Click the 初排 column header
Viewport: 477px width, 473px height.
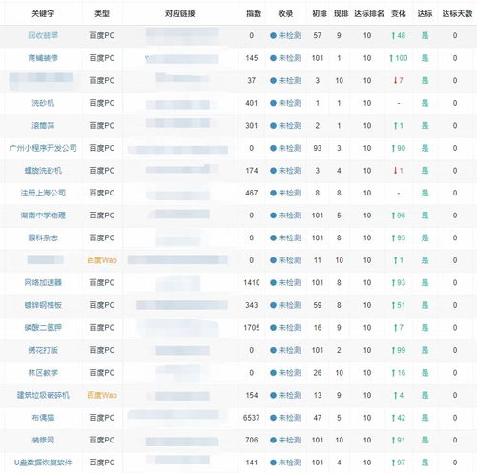[x=320, y=14]
